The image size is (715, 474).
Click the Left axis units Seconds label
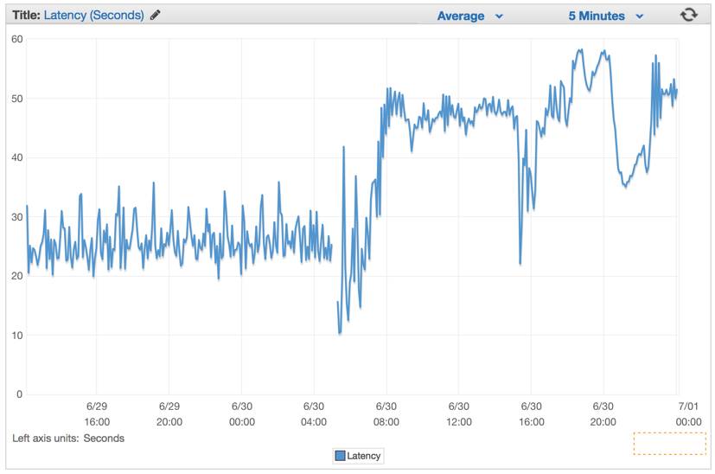click(x=68, y=439)
